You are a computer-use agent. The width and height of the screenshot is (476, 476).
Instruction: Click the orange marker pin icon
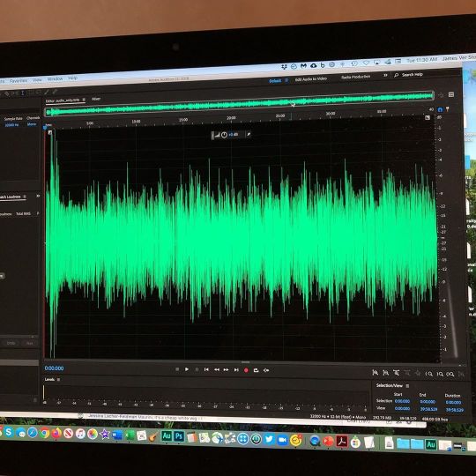point(447,109)
